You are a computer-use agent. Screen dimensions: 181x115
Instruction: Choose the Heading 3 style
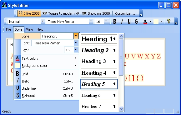pyautogui.click(x=99, y=62)
